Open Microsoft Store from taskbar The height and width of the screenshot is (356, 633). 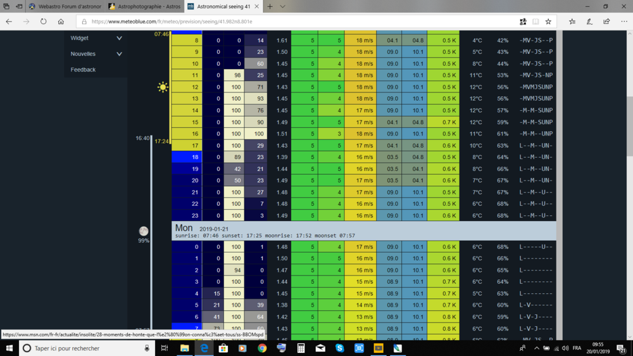click(x=223, y=348)
